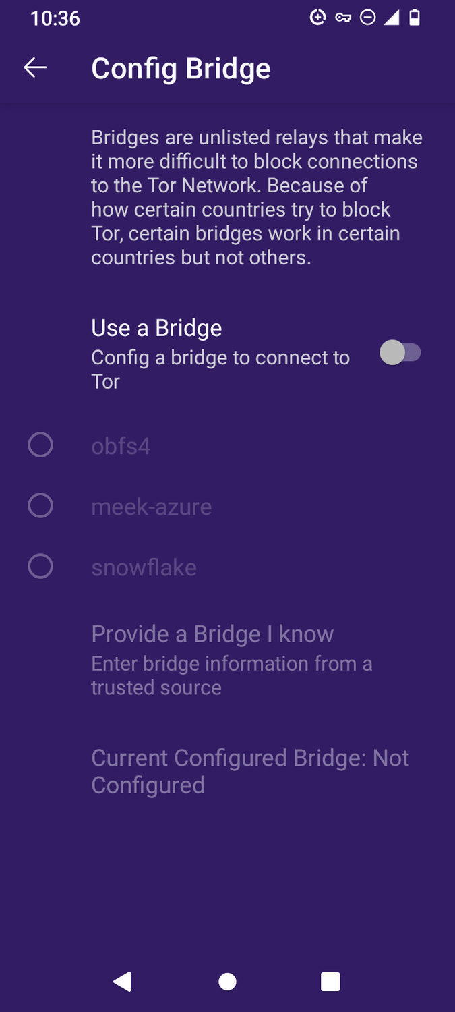Open Provide a Bridge I know
Viewport: 455px width, 1012px height.
pos(212,634)
